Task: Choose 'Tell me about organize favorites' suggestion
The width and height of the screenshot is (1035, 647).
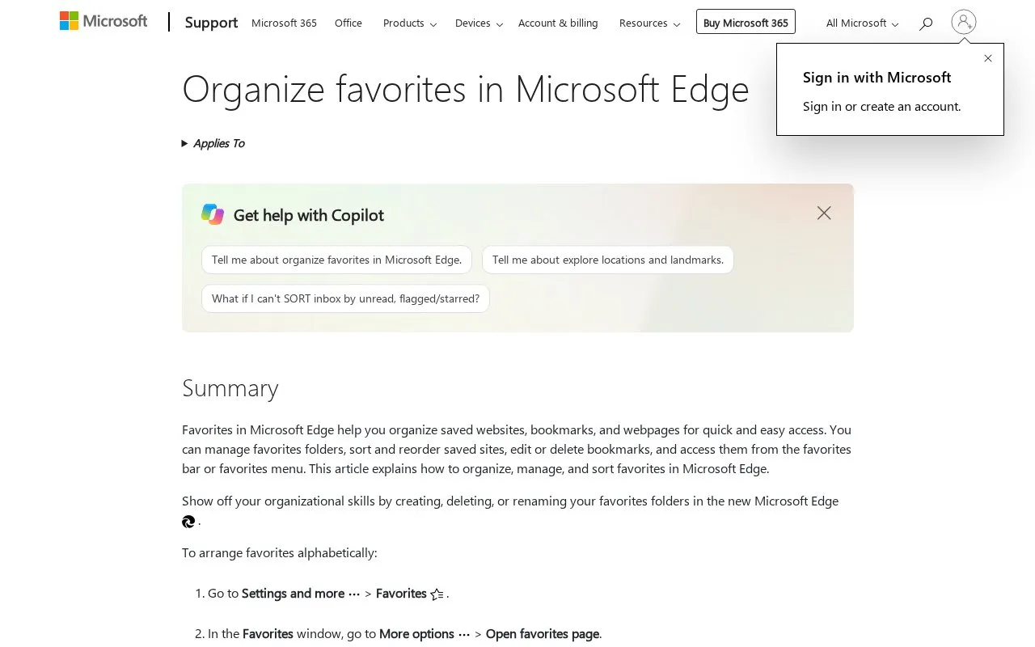Action: click(336, 260)
